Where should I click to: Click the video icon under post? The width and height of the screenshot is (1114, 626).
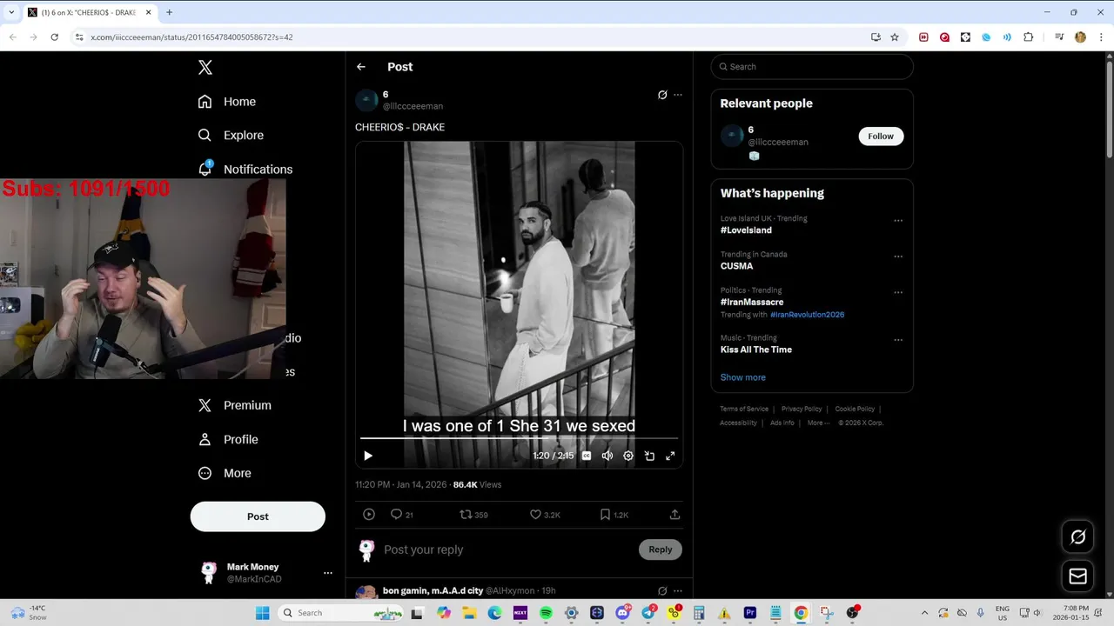(x=369, y=515)
